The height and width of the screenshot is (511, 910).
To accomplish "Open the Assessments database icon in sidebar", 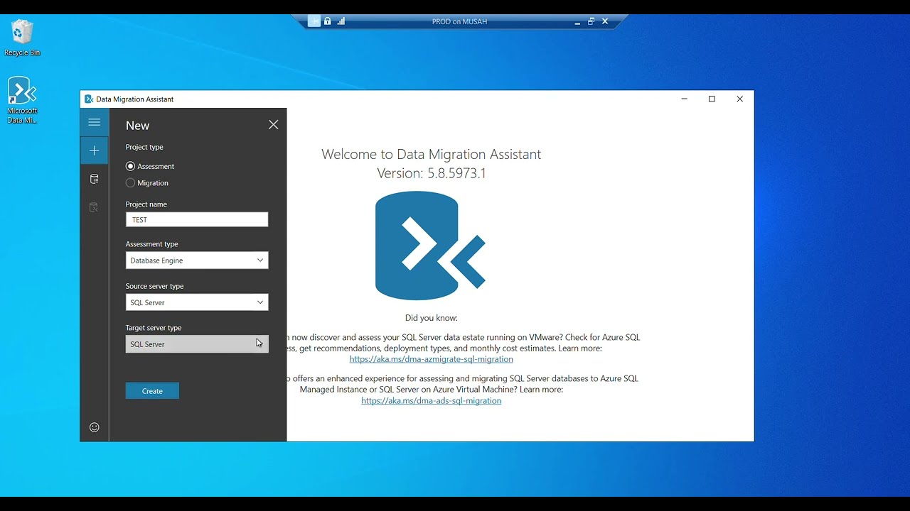I will [94, 179].
